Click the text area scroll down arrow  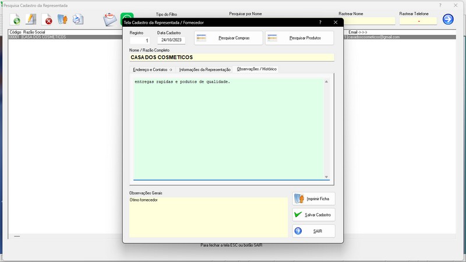[x=326, y=177]
